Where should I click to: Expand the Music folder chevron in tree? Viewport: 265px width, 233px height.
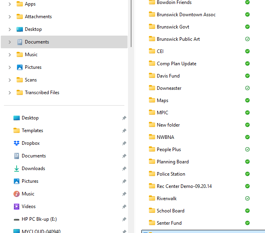9,55
